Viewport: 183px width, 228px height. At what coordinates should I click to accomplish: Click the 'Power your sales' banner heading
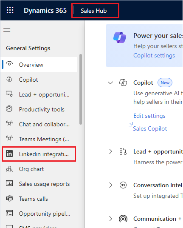click(158, 36)
